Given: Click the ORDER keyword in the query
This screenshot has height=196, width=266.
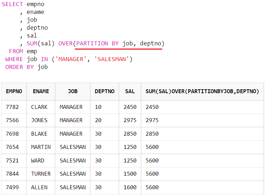Looking at the screenshot, I should tap(14, 67).
